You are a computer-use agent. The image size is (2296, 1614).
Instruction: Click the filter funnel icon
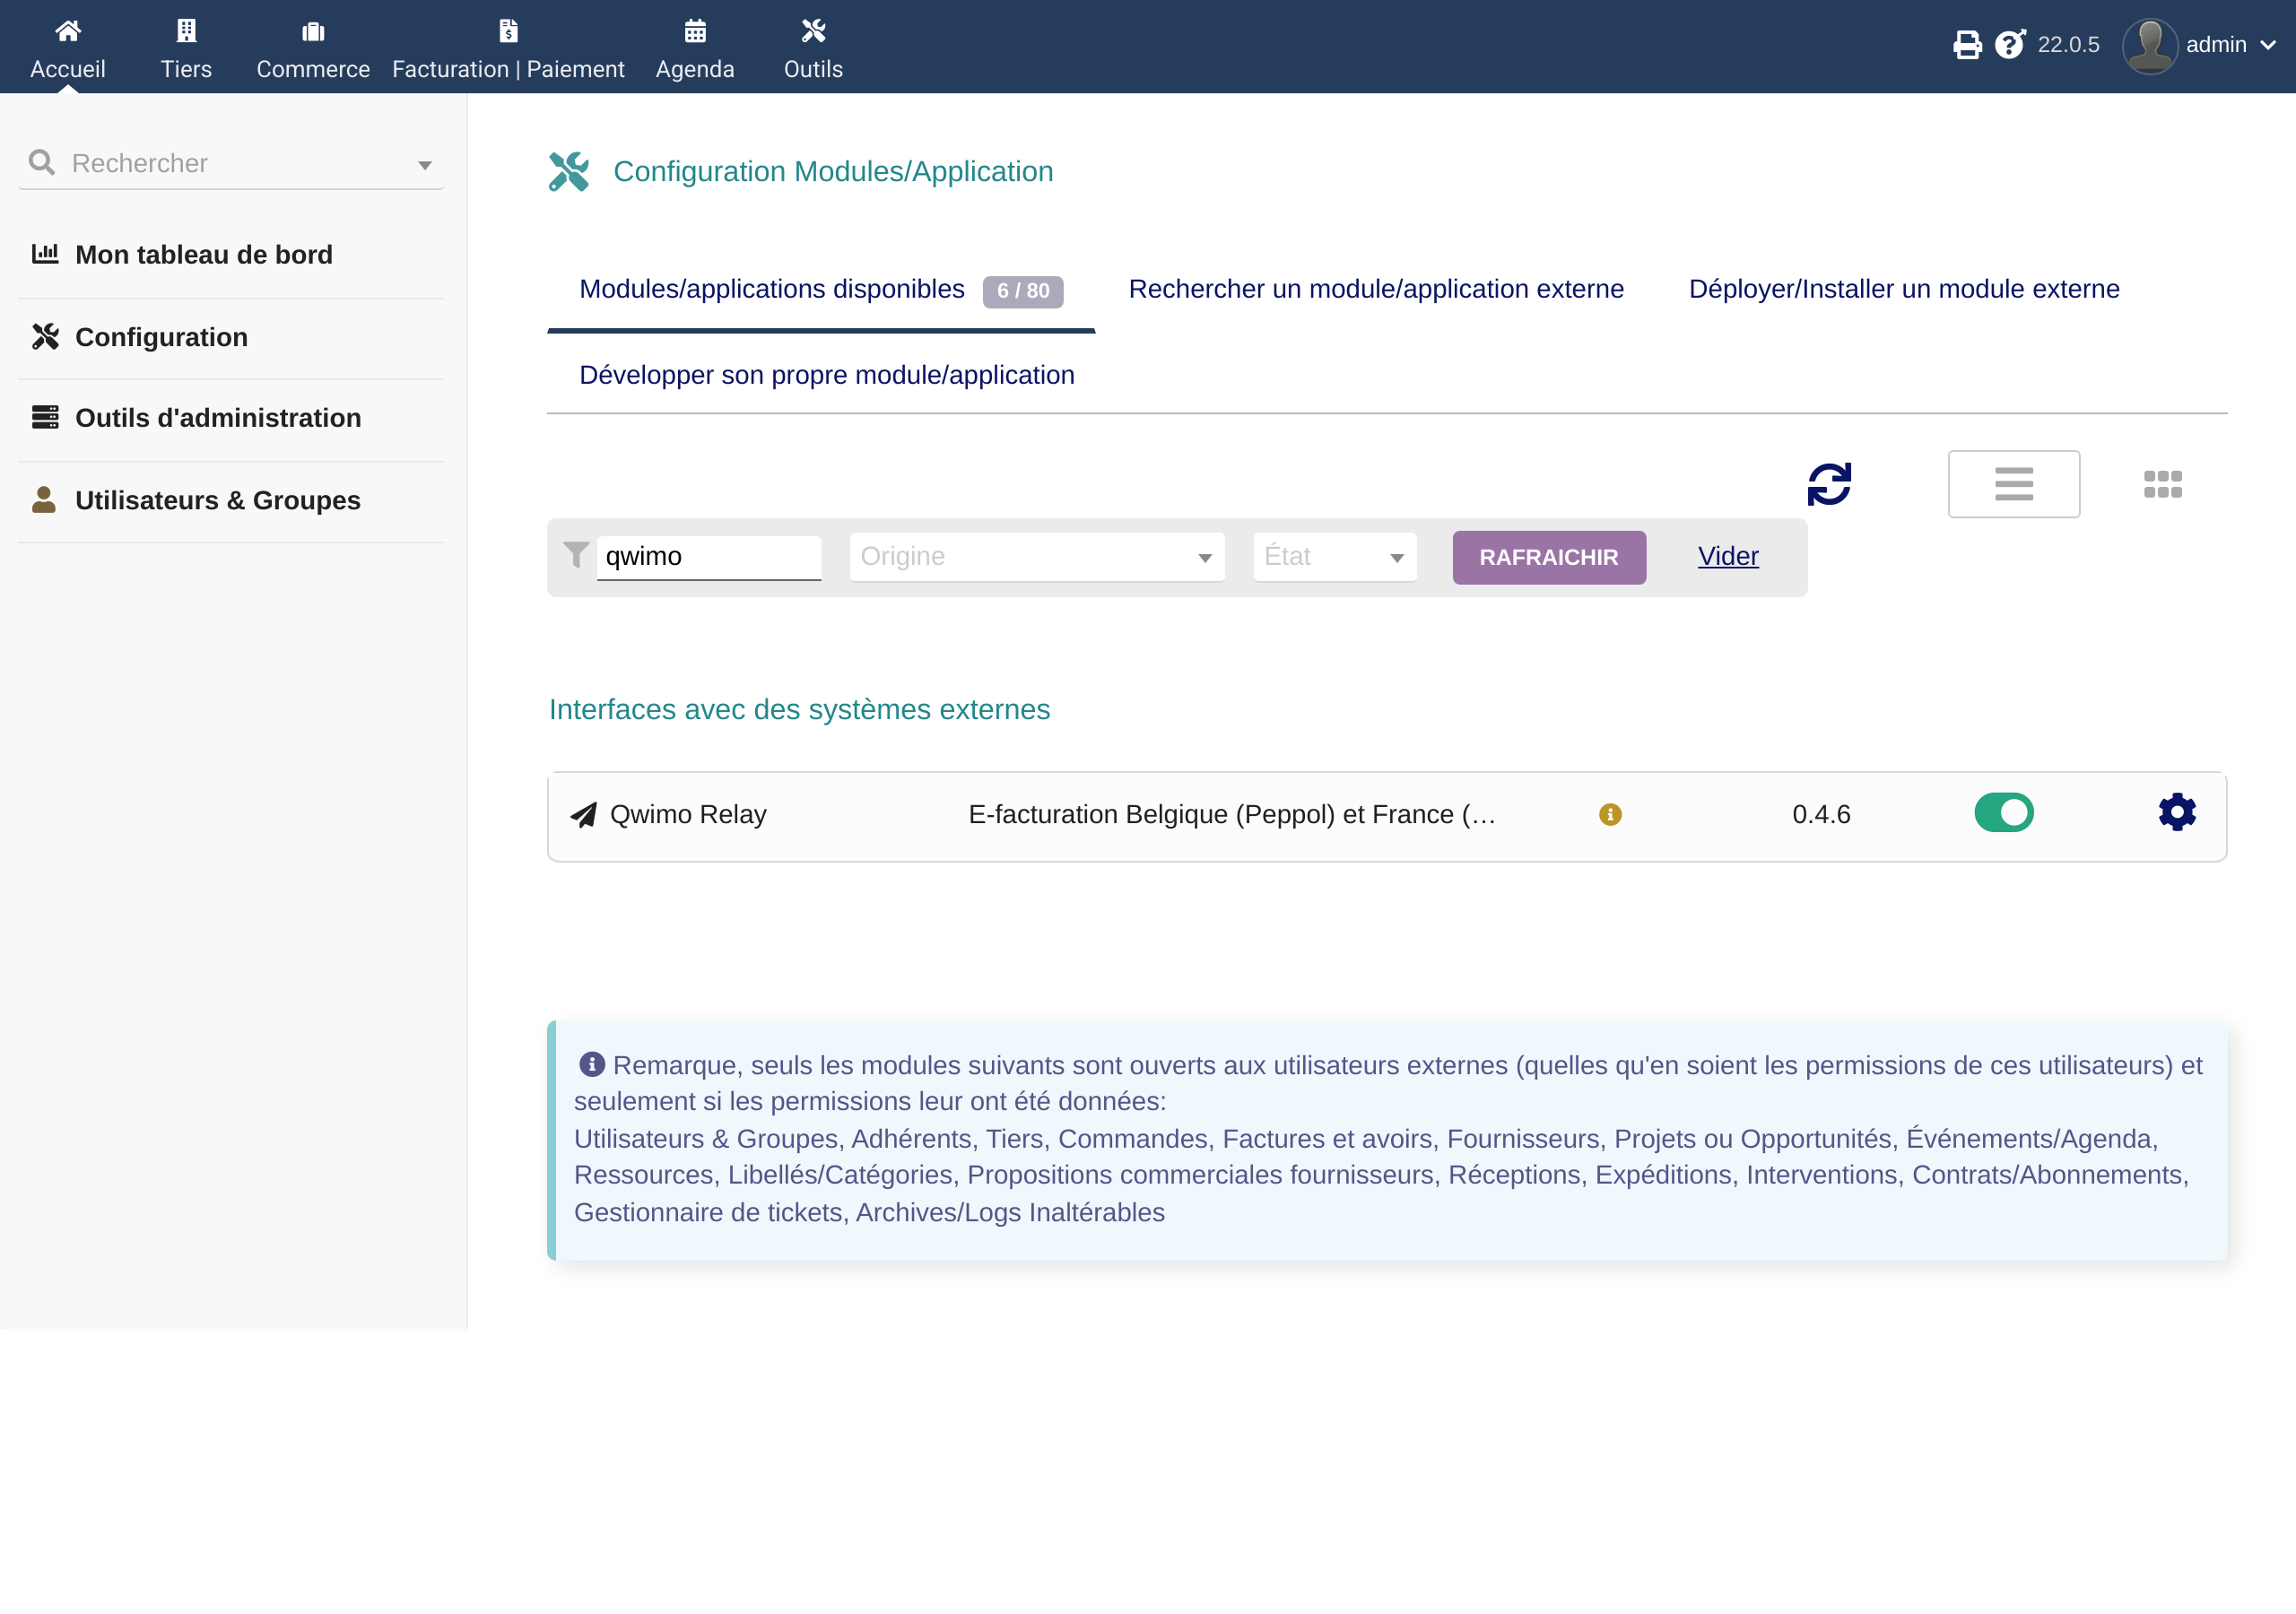(576, 554)
